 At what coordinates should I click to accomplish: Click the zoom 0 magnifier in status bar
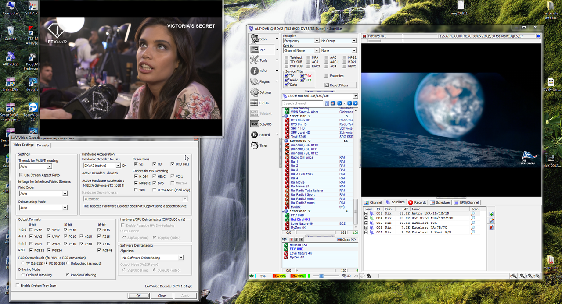click(513, 276)
